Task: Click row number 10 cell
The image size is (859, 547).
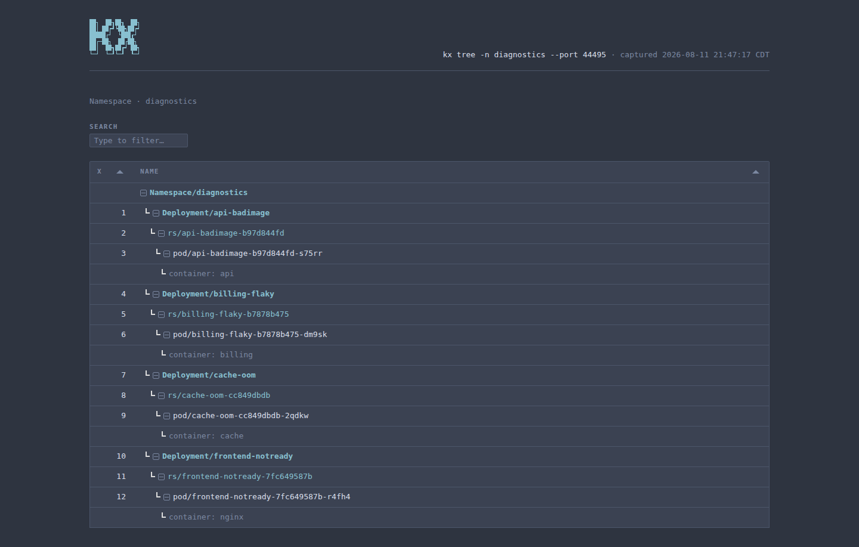Action: [x=121, y=456]
